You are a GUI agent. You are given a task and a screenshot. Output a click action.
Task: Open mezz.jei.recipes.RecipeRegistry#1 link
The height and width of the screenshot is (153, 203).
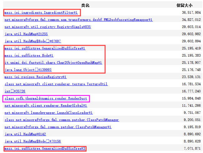click(36, 77)
